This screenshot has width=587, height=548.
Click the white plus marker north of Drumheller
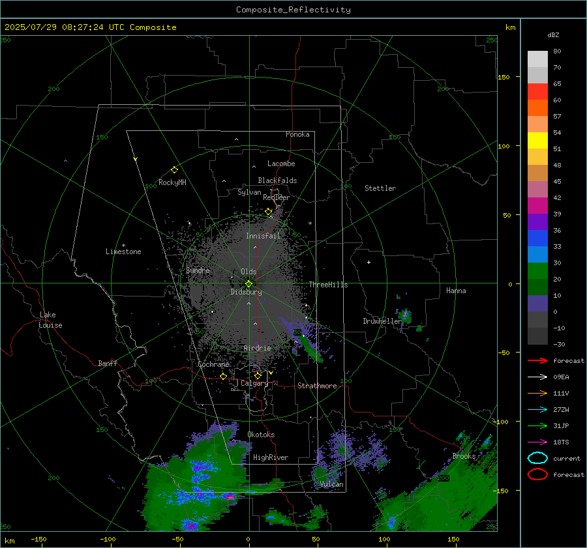click(369, 262)
